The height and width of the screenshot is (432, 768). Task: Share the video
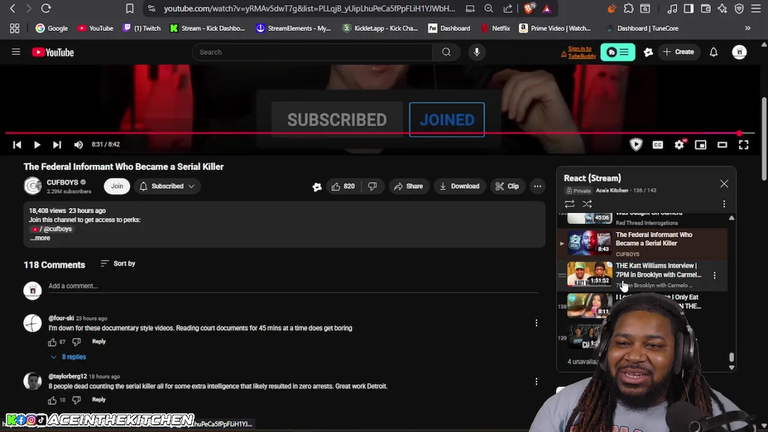coord(408,186)
